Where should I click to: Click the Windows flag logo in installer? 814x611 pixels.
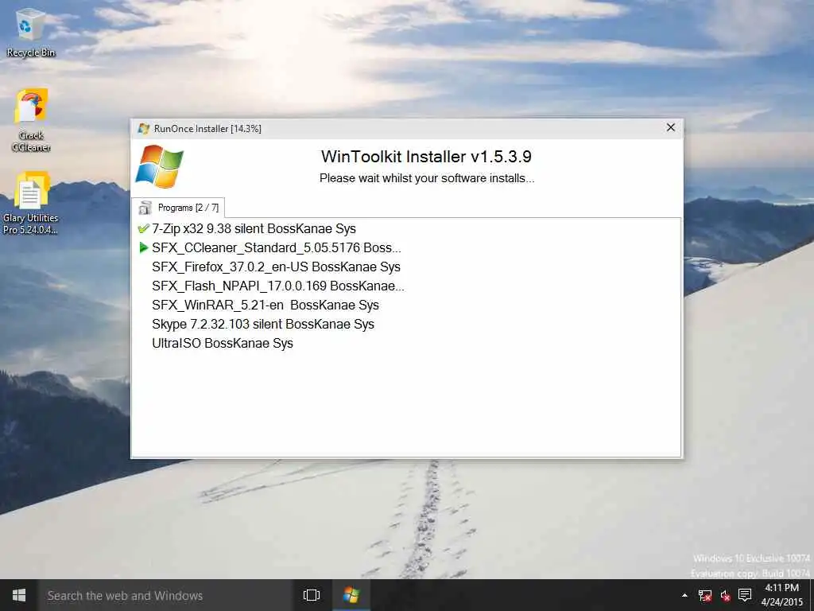[x=159, y=167]
